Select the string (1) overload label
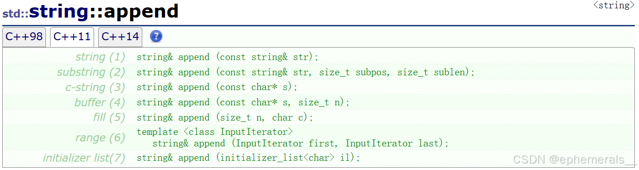The image size is (639, 170). (x=101, y=57)
